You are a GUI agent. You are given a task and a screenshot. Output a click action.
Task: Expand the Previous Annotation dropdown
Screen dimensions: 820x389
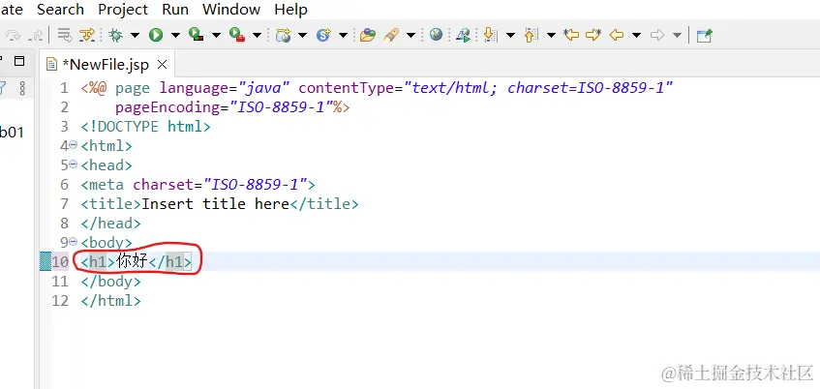click(551, 35)
